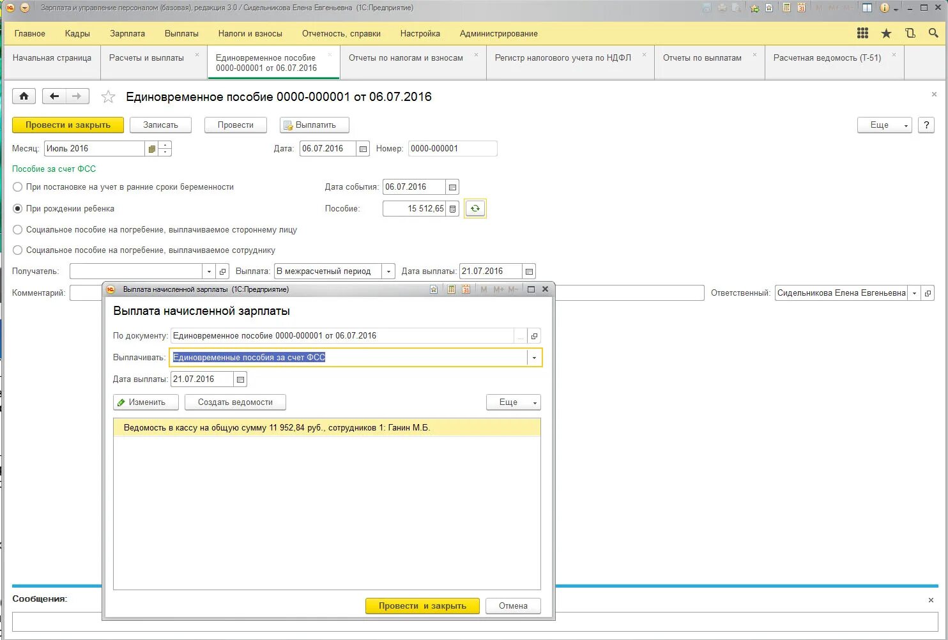Click the Номер 0000-000001 field
Viewport: 948px width, 640px height.
tap(452, 149)
